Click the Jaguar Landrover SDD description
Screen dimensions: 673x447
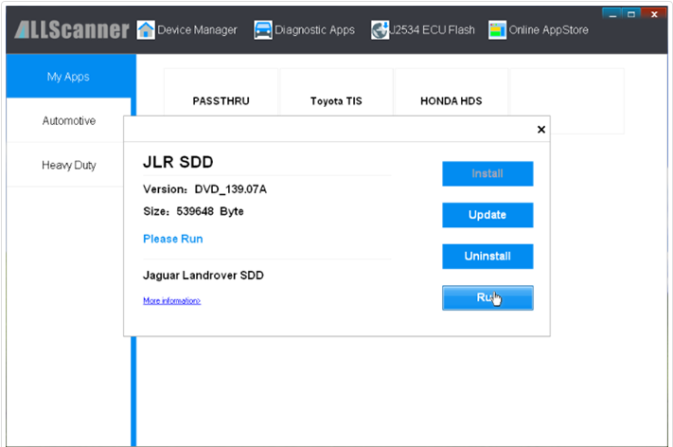(203, 276)
